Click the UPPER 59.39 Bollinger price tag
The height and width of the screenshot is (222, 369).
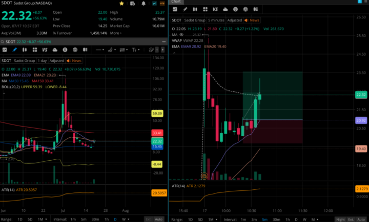[x=157, y=114]
